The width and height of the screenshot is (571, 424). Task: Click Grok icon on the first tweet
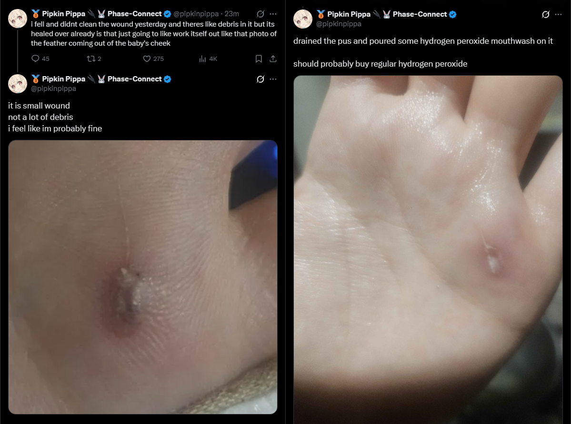260,14
